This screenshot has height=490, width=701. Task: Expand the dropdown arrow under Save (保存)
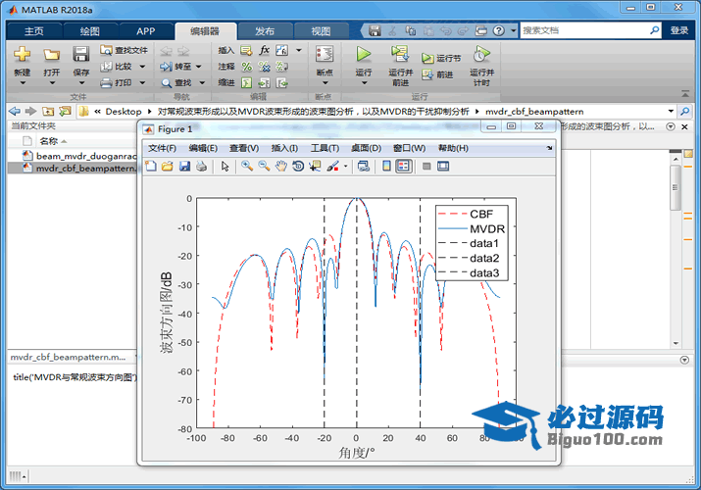click(x=81, y=83)
